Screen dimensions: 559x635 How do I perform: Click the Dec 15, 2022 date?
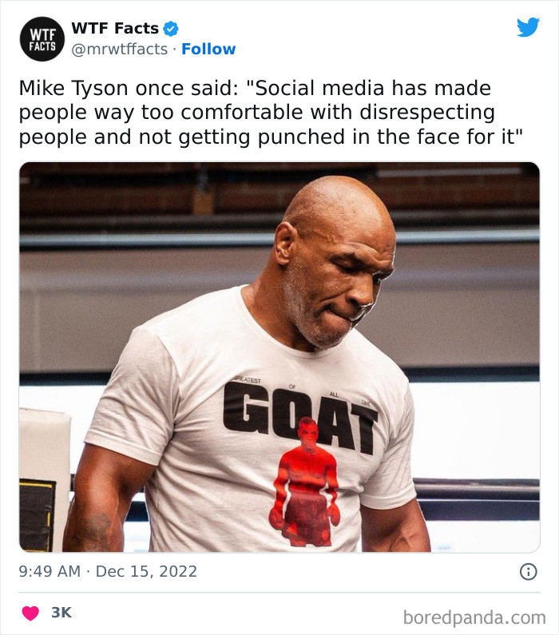[146, 572]
